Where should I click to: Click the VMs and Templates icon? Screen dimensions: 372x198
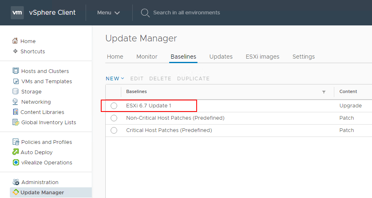(x=16, y=81)
